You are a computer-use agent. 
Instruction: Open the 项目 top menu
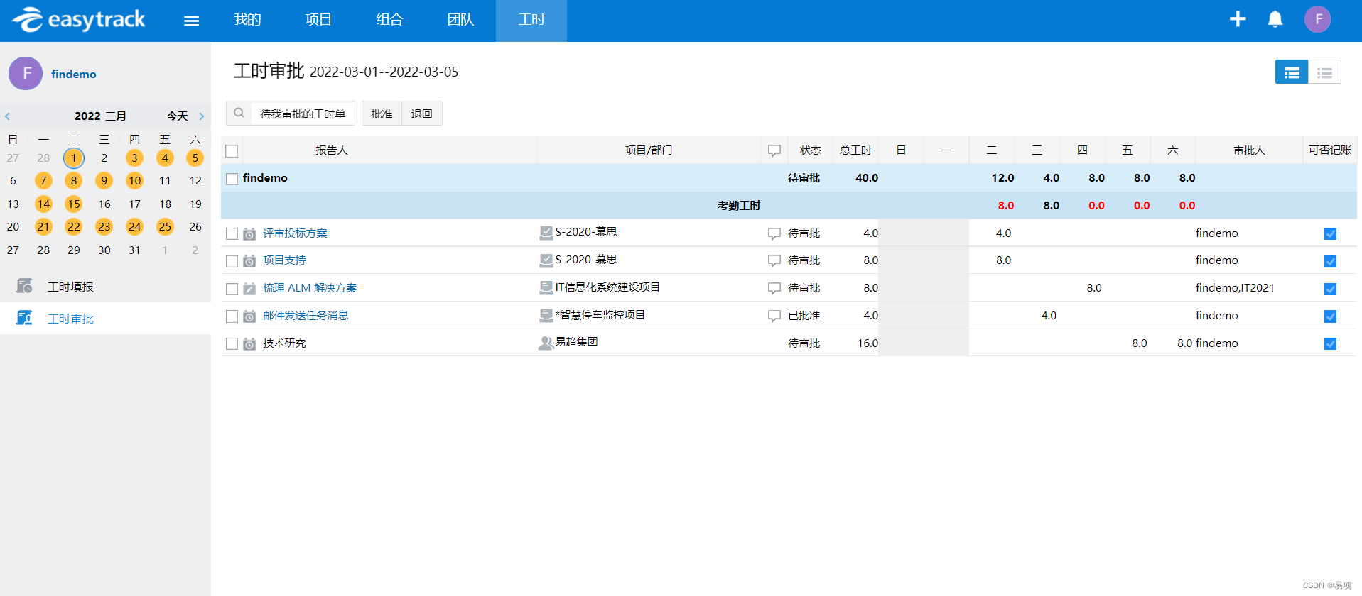(x=318, y=20)
